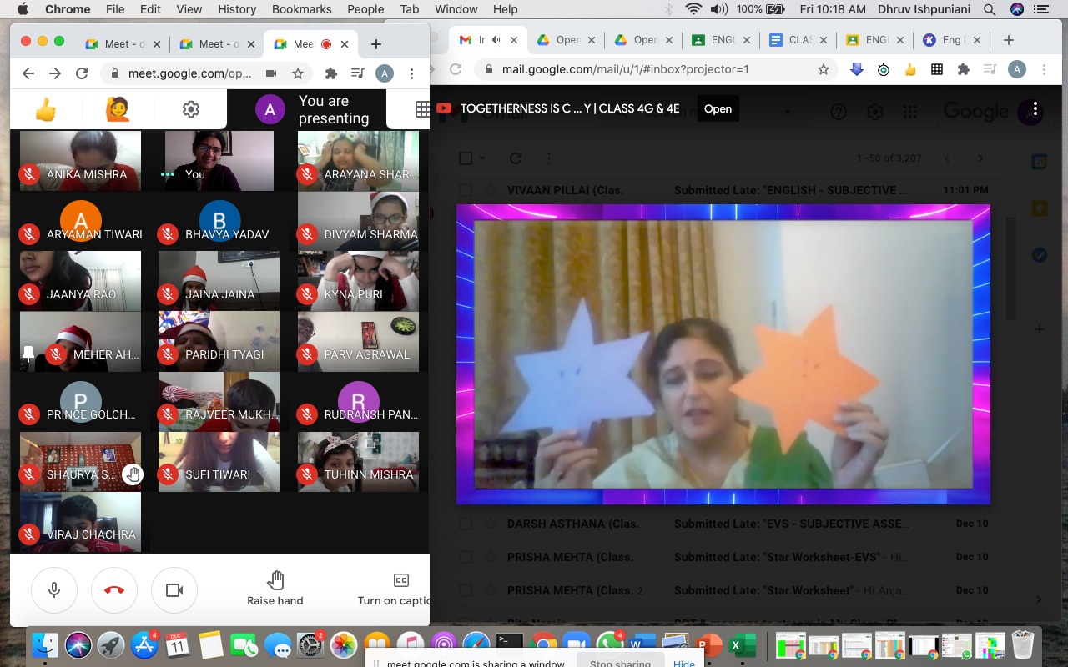Raise hand in the Meet call
The height and width of the screenshot is (667, 1068).
tap(275, 589)
